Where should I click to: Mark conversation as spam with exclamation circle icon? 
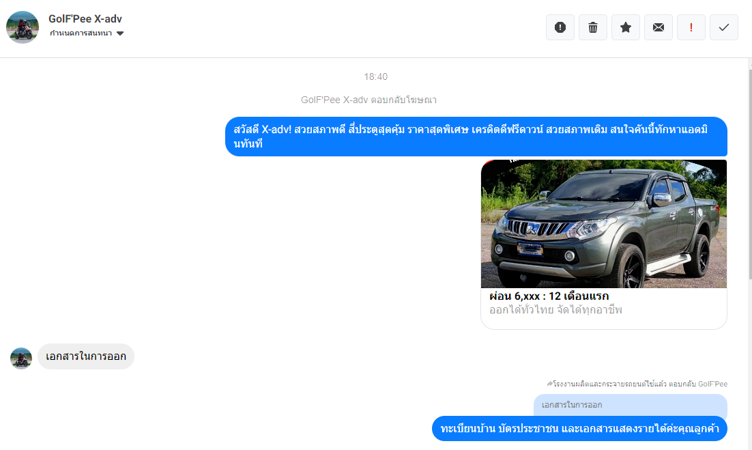pos(560,27)
